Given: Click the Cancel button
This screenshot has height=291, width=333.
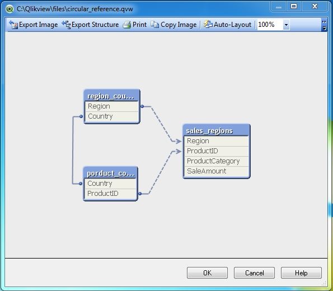Looking at the screenshot, I should pyautogui.click(x=254, y=273).
